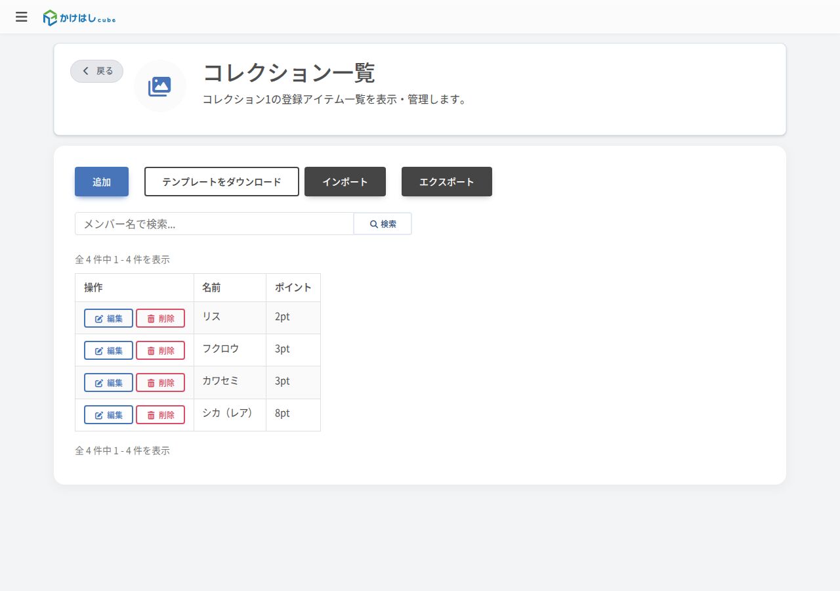Click the フクロウ row's 3pt value

pos(282,349)
